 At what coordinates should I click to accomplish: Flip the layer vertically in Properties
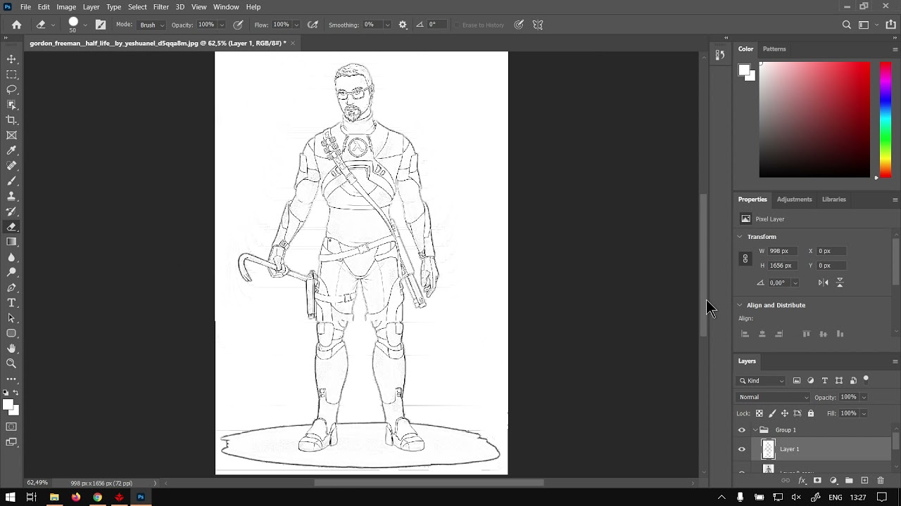click(x=840, y=283)
